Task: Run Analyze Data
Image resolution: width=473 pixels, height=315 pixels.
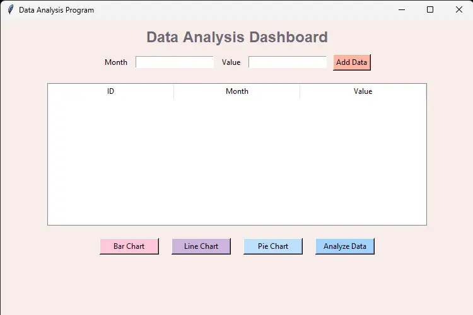Action: pyautogui.click(x=345, y=246)
